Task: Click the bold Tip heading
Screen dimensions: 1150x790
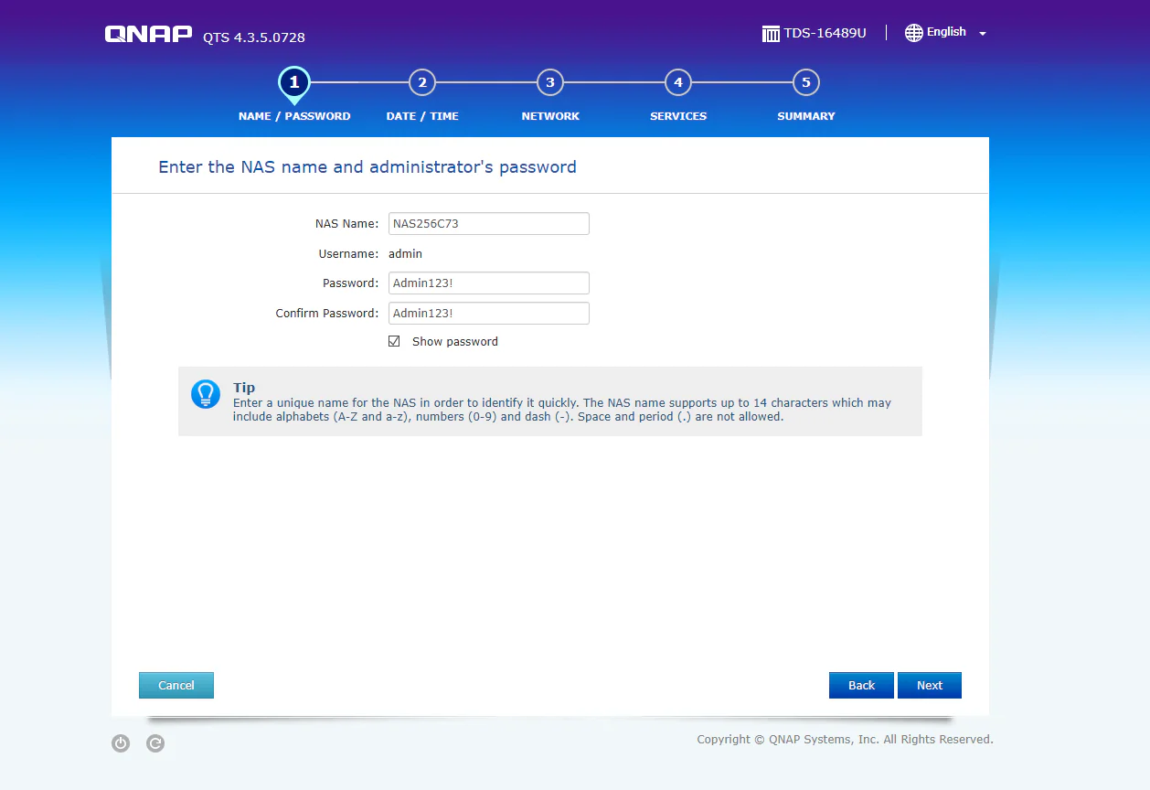Action: tap(244, 388)
